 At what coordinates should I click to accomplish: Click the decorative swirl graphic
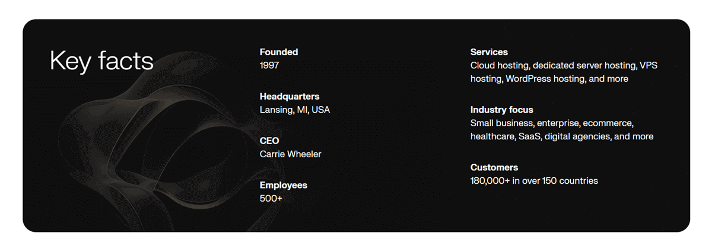point(148,148)
